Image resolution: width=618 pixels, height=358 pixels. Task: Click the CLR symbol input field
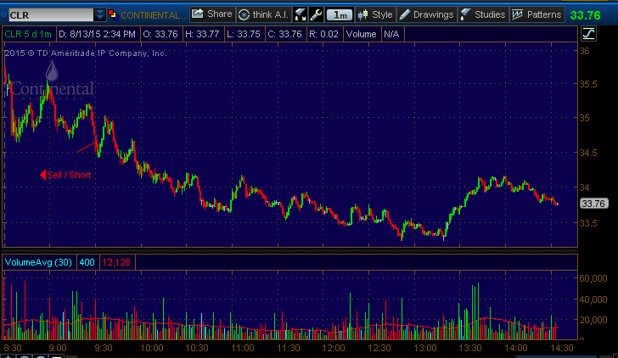click(51, 15)
